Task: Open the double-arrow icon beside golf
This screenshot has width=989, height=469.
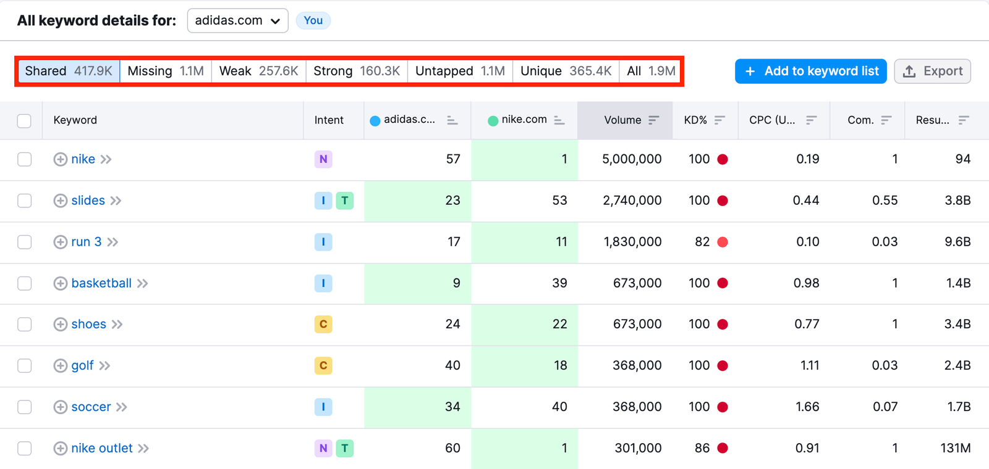Action: (x=104, y=365)
